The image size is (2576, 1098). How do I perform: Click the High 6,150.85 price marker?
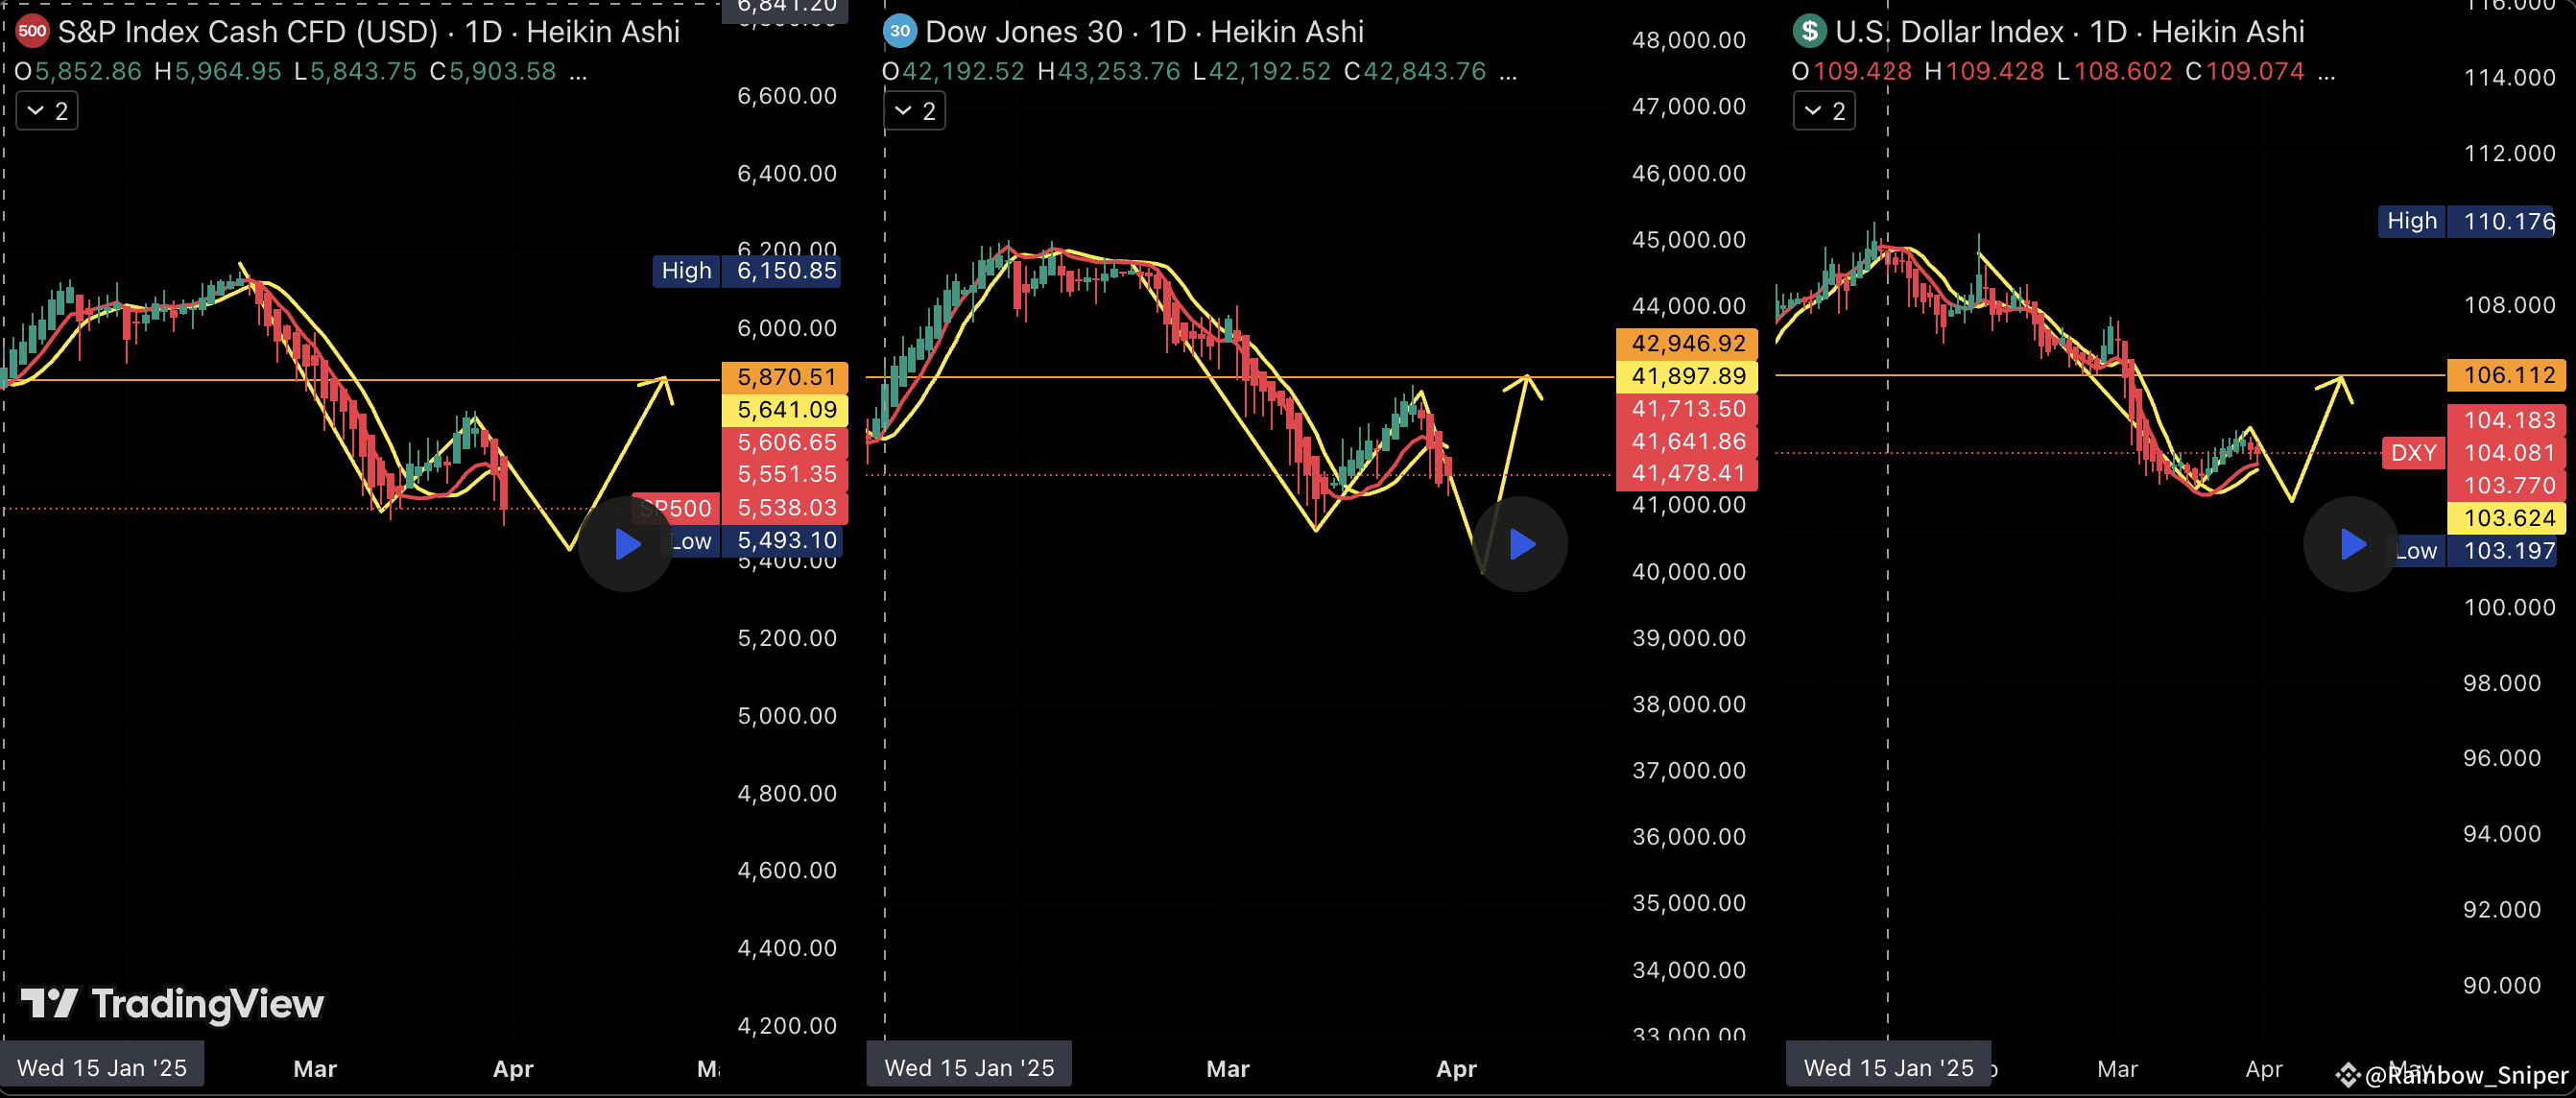tap(747, 271)
